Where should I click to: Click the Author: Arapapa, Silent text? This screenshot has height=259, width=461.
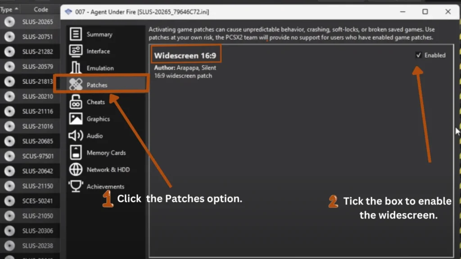185,68
